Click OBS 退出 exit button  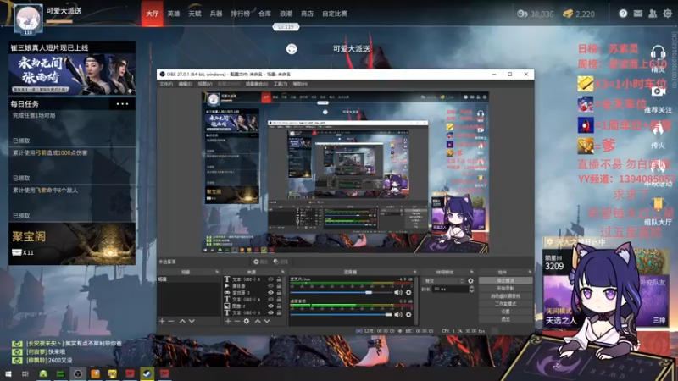coord(505,319)
